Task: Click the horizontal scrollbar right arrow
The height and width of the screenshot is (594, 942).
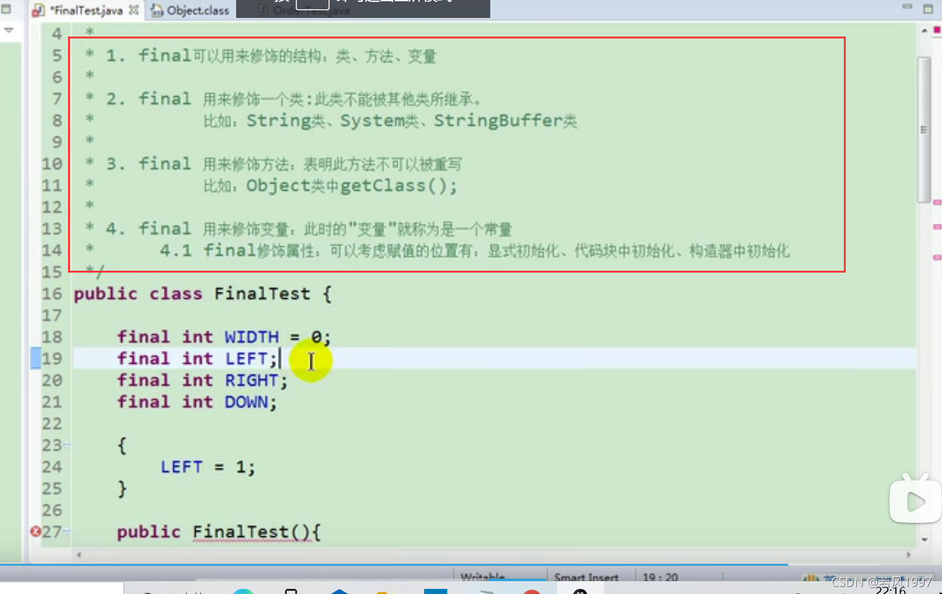Action: (909, 555)
